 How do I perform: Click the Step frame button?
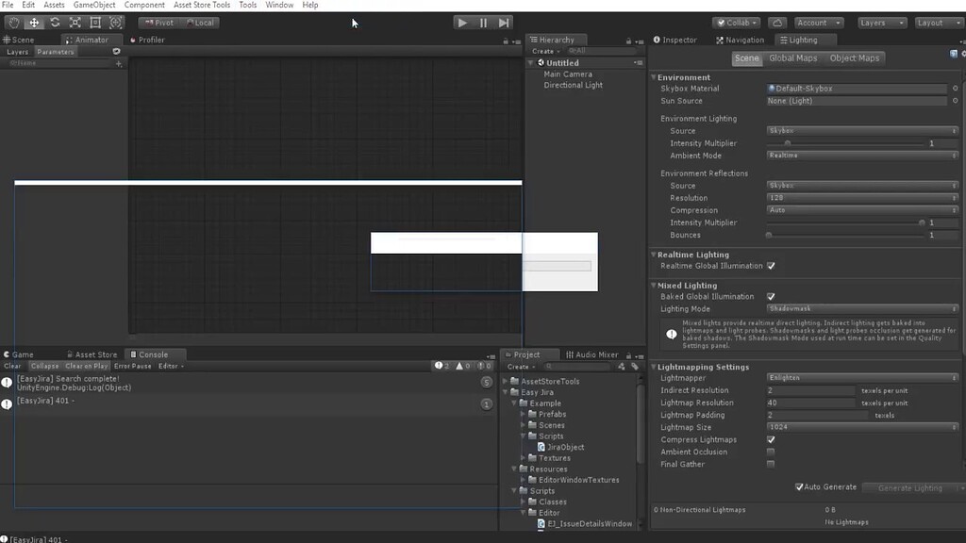504,23
